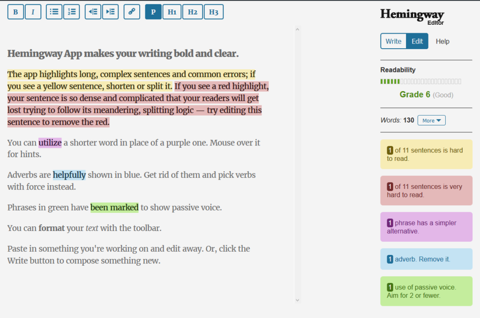Switch to Edit mode
The height and width of the screenshot is (318, 480).
coord(417,41)
